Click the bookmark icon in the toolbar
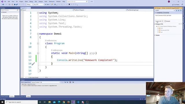 tap(69, 5)
